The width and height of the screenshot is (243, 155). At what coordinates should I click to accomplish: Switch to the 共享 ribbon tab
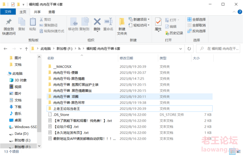pos(37,12)
